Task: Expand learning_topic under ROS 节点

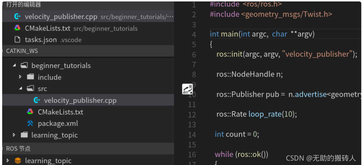Action: [x=8, y=160]
